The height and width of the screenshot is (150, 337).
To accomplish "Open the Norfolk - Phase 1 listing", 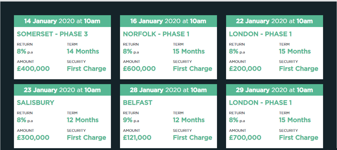I will click(156, 34).
